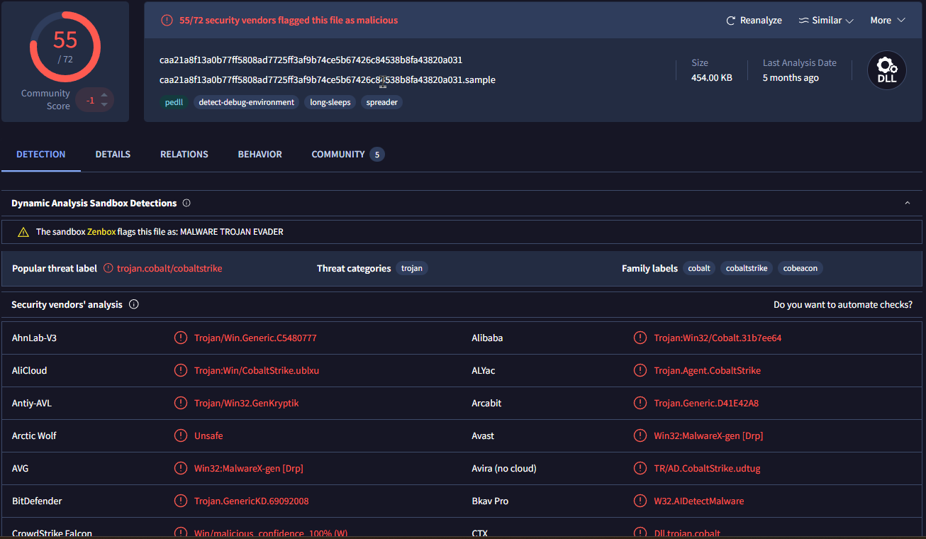The image size is (926, 539).
Task: Click the cobeacon family label chip
Action: 801,268
